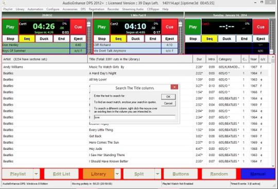Sort by the Dur column header
Viewport: 278px width, 189px height.
point(199,59)
